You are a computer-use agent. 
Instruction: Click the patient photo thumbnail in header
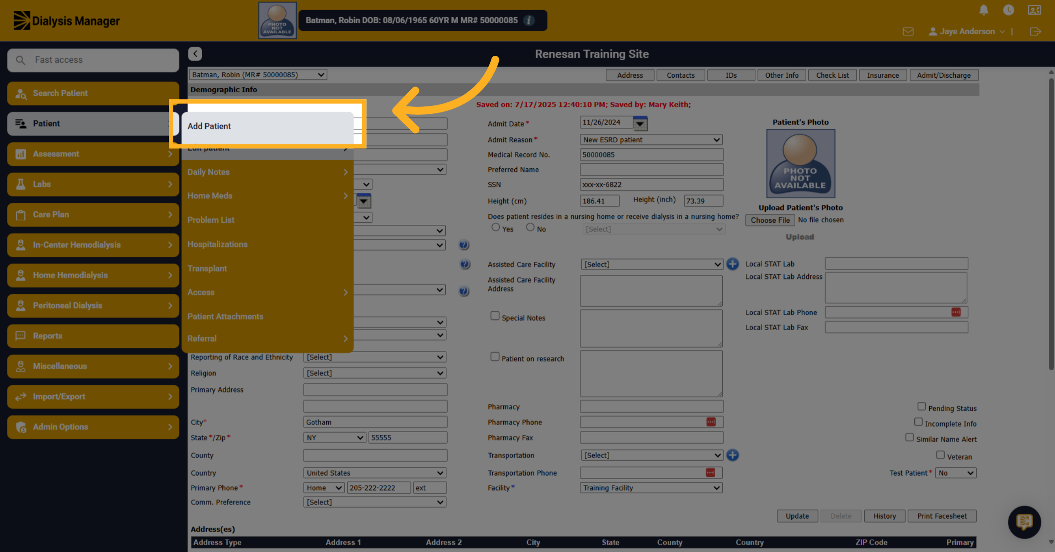277,20
